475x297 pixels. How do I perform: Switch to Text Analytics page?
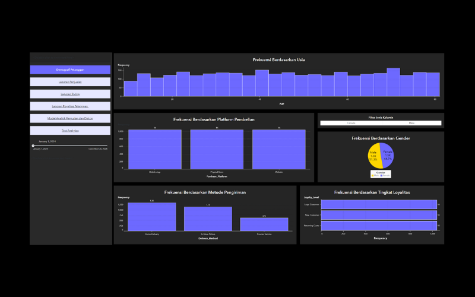(70, 130)
